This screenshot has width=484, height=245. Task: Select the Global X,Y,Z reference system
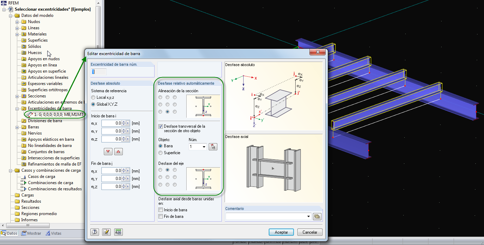click(93, 104)
